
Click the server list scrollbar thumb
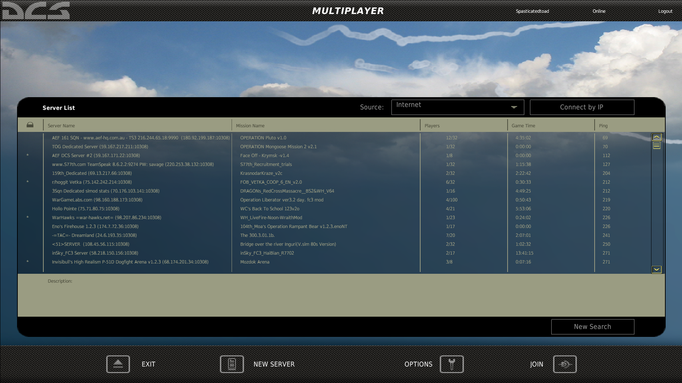656,145
